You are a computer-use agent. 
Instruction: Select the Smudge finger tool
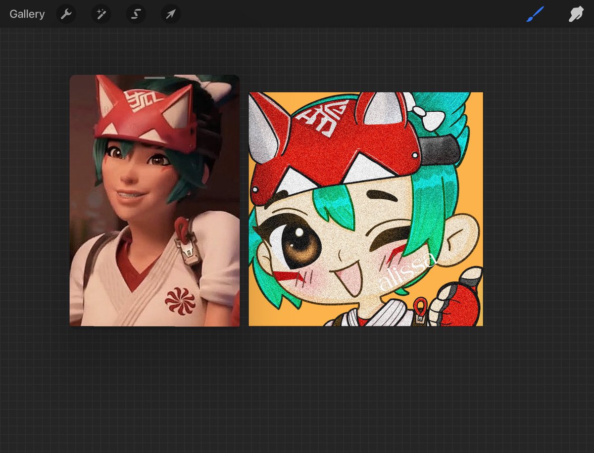576,14
